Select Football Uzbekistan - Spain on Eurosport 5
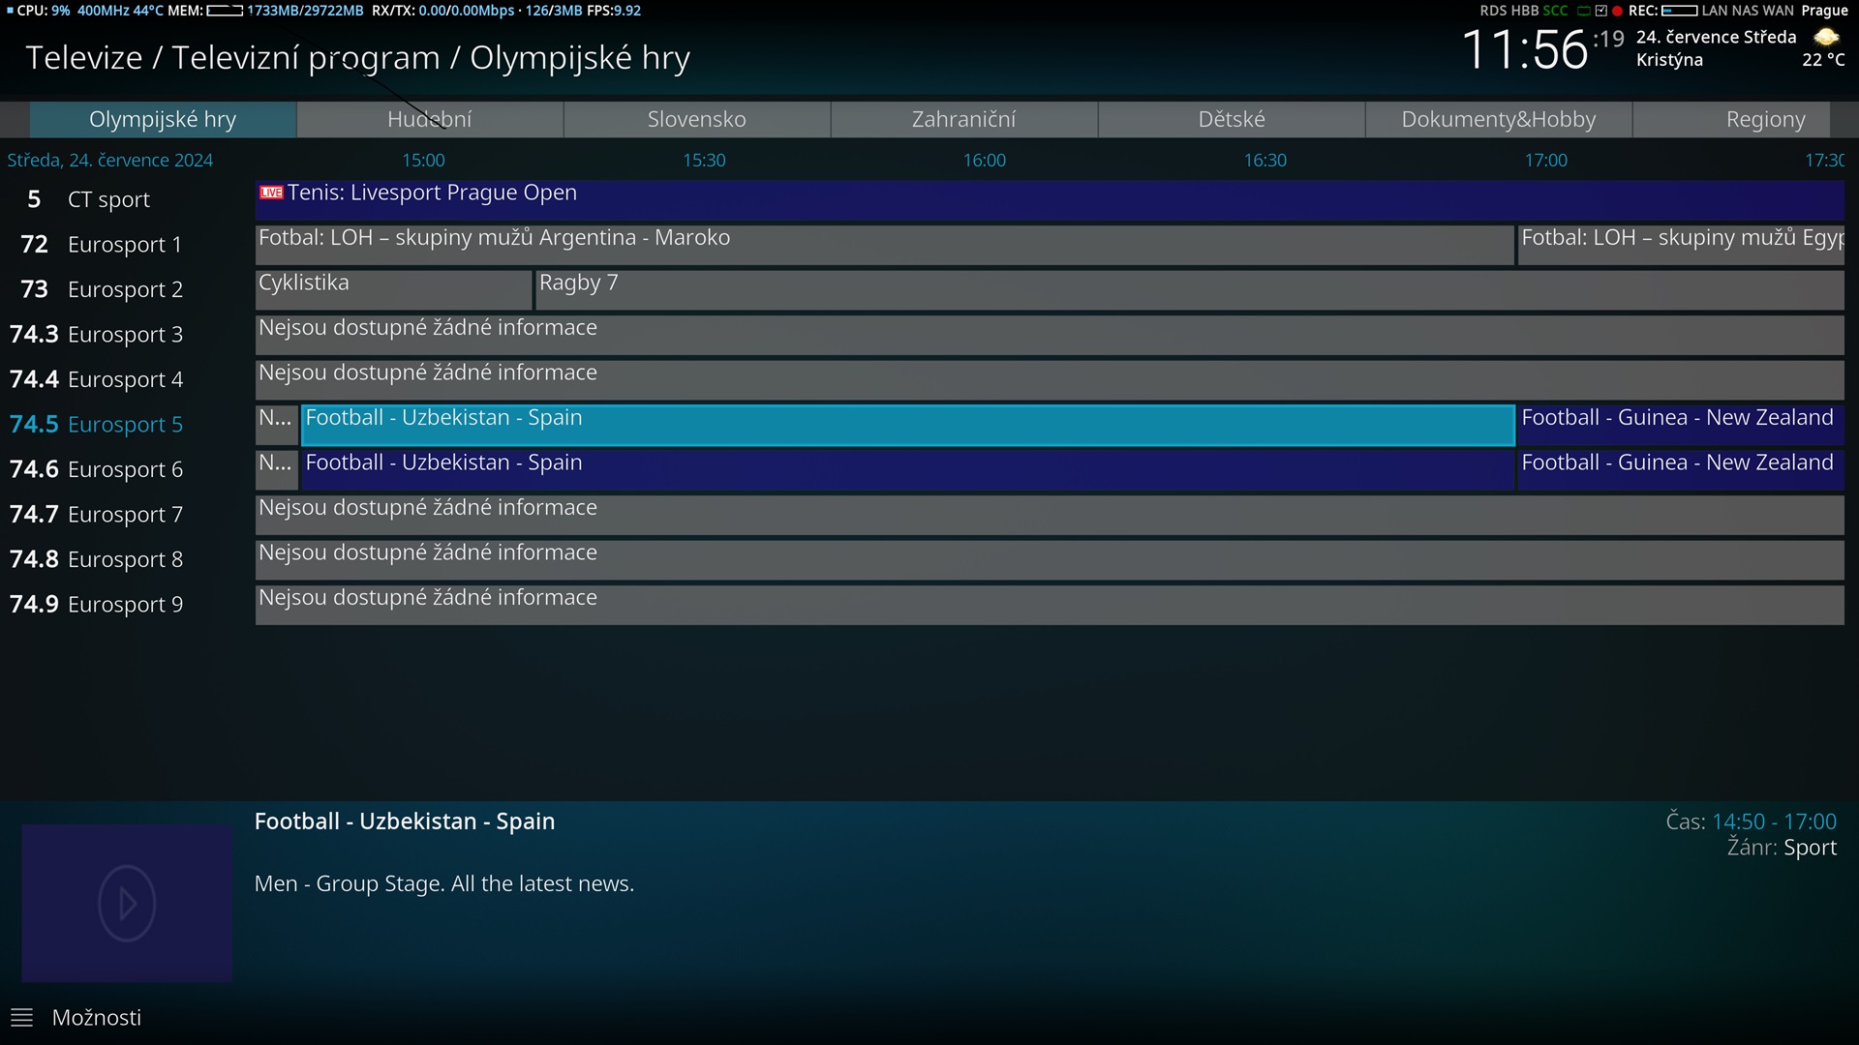1859x1045 pixels. [x=907, y=425]
